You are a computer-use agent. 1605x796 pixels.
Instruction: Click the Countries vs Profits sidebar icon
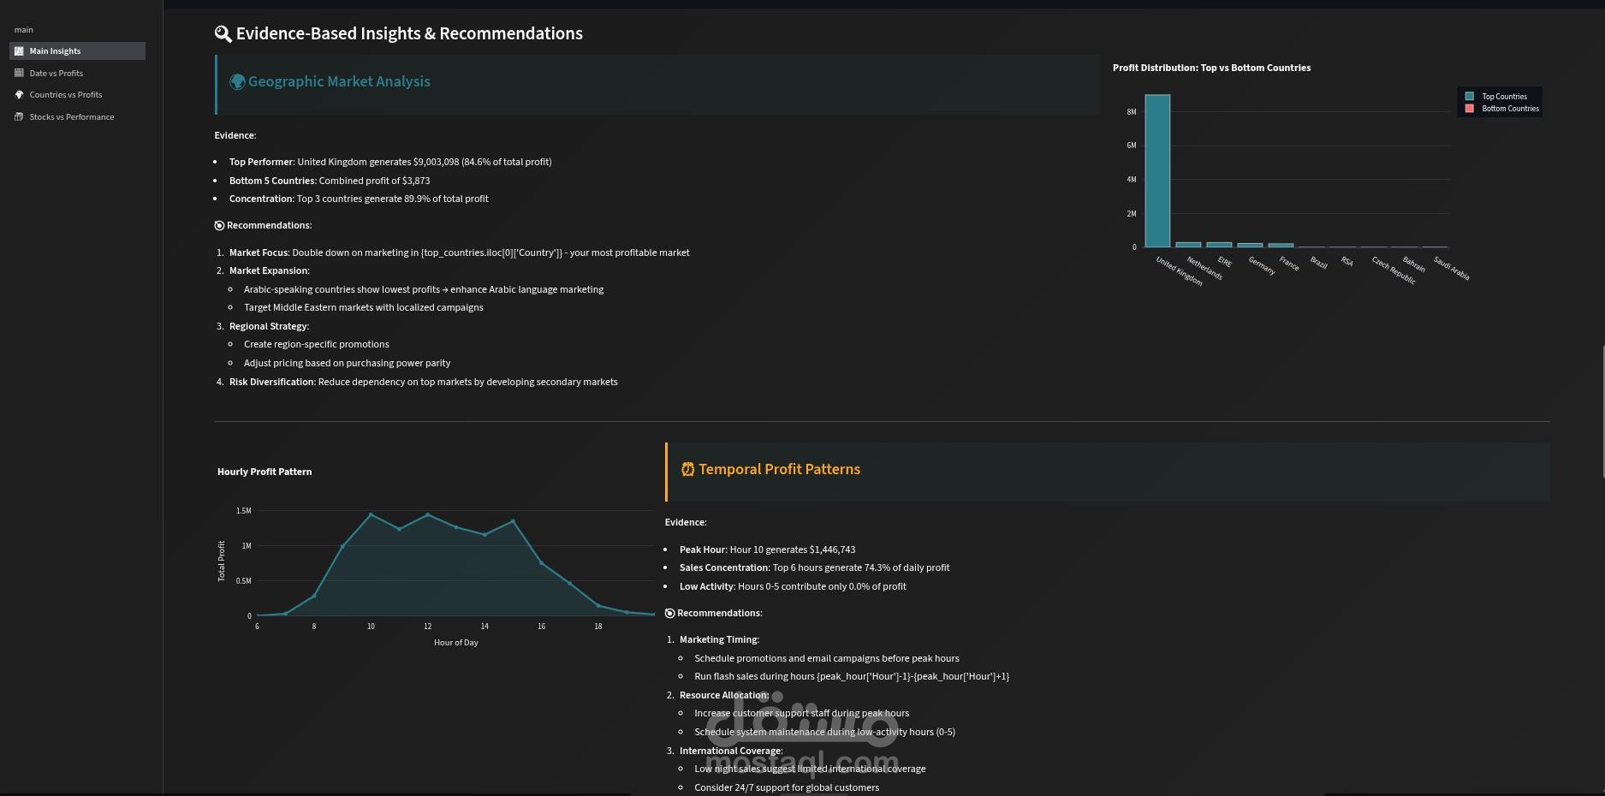click(19, 95)
